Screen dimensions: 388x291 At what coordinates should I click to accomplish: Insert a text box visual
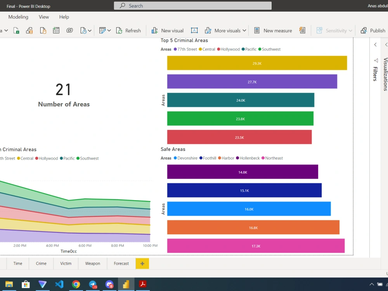(194, 30)
